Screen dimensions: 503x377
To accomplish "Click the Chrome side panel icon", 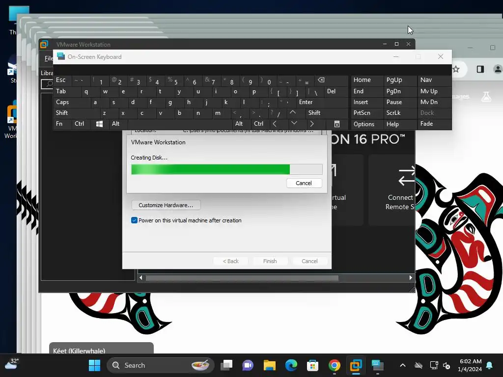I will pos(480,69).
